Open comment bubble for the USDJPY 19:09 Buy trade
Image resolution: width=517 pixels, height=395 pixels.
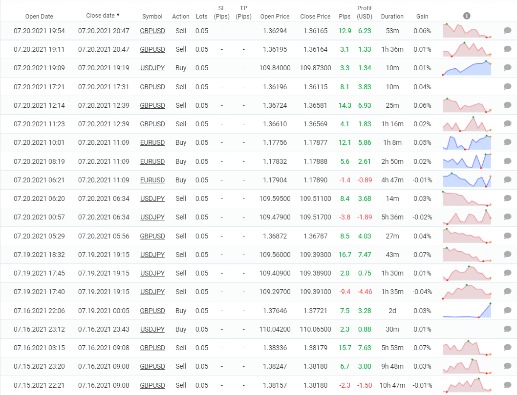point(507,68)
